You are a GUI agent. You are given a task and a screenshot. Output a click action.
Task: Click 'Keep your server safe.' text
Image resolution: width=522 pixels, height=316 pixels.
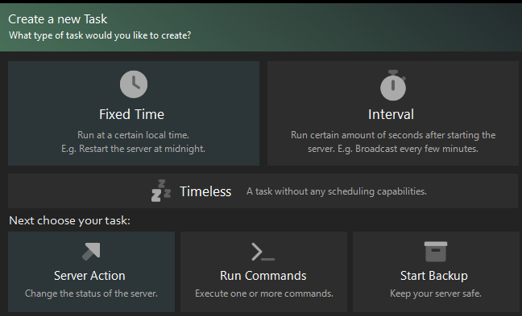click(436, 293)
